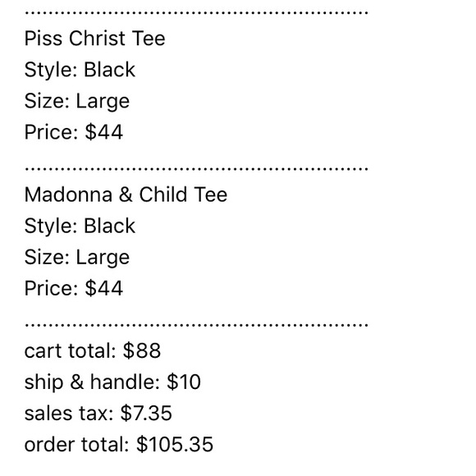Select the second item's Style: Black line
This screenshot has height=476, width=476.
[80, 226]
